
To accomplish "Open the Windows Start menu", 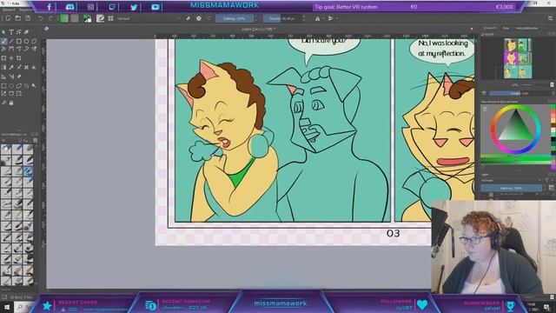I will pyautogui.click(x=6, y=307).
